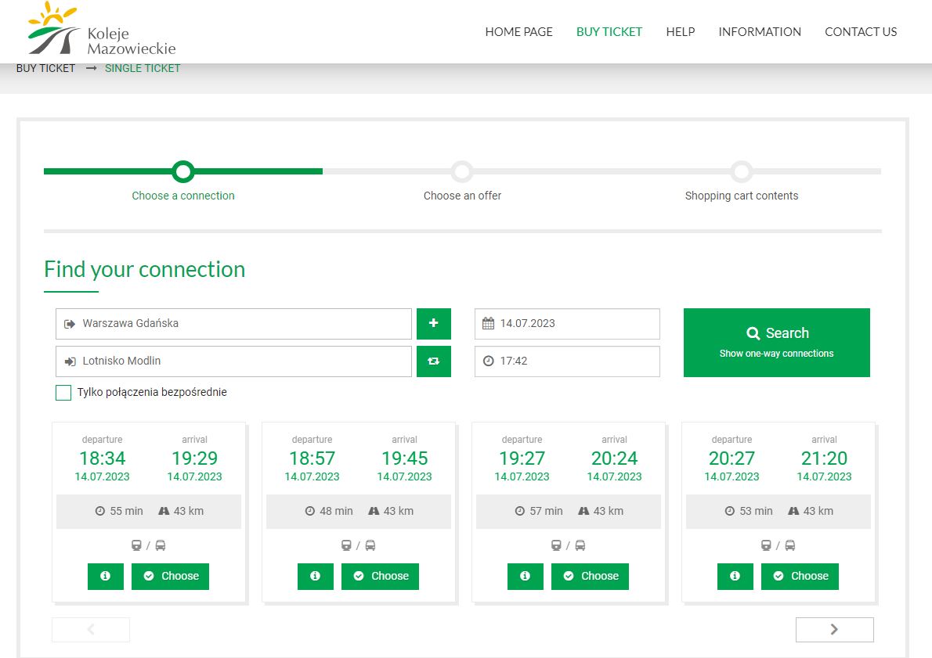The height and width of the screenshot is (658, 932).
Task: Click the 21:20 arrival time
Action: [x=824, y=458]
